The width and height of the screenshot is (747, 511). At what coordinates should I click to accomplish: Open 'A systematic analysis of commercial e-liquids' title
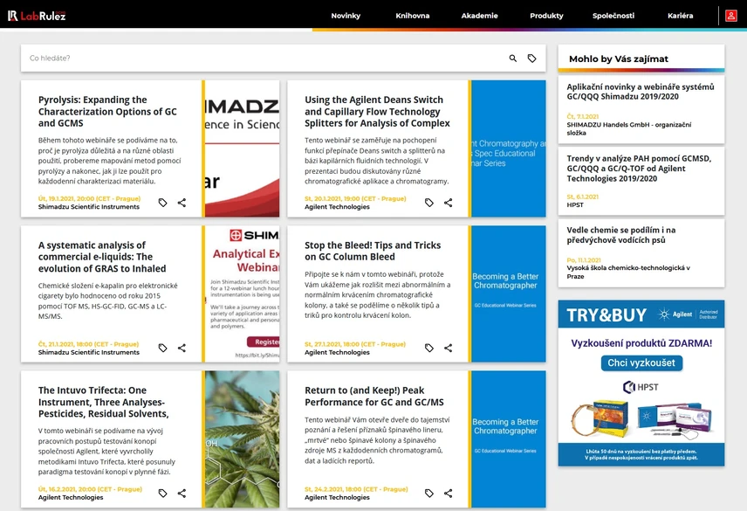point(102,257)
